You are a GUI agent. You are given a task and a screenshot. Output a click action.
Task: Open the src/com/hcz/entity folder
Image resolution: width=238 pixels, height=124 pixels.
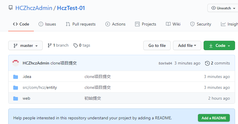tap(40, 87)
